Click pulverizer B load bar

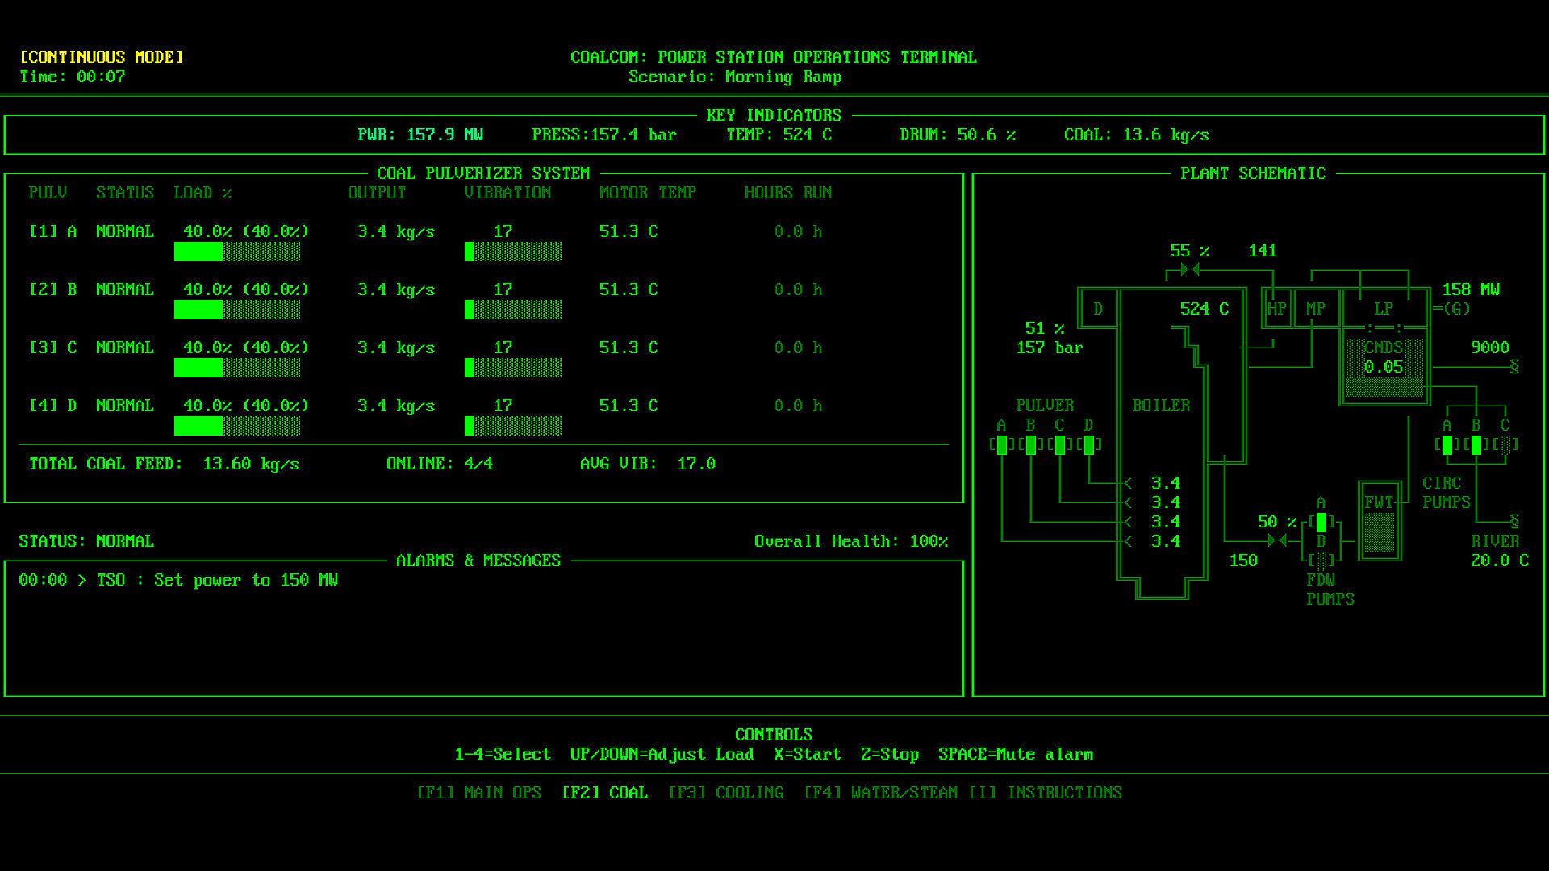(x=237, y=310)
